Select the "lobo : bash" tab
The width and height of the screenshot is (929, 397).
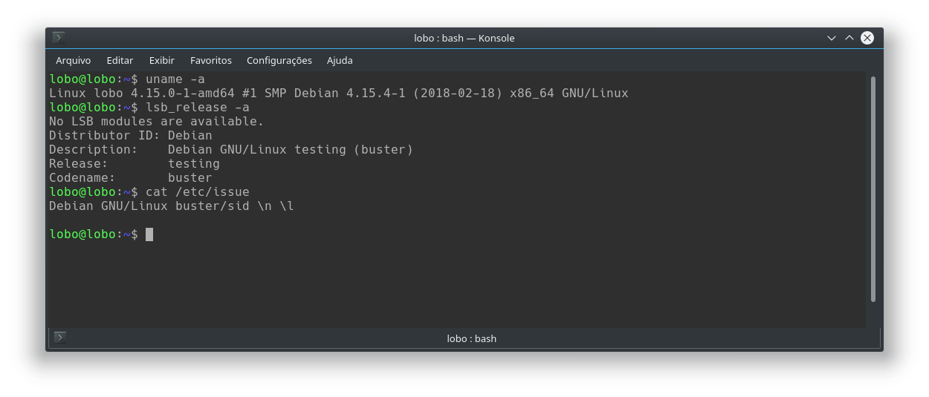pyautogui.click(x=471, y=338)
